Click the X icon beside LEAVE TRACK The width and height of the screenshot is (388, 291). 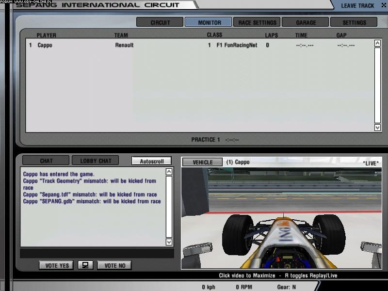tap(384, 5)
